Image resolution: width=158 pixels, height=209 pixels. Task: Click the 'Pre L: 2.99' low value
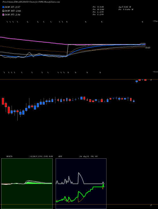[98, 12]
